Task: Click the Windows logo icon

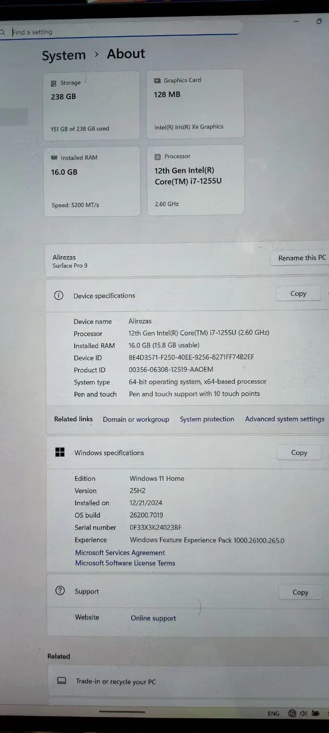Action: (60, 453)
